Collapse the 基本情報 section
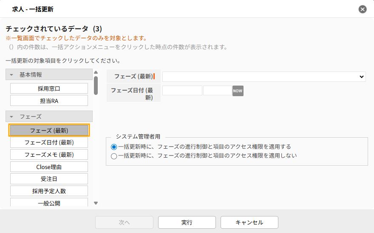This screenshot has width=374, height=233. coord(49,75)
